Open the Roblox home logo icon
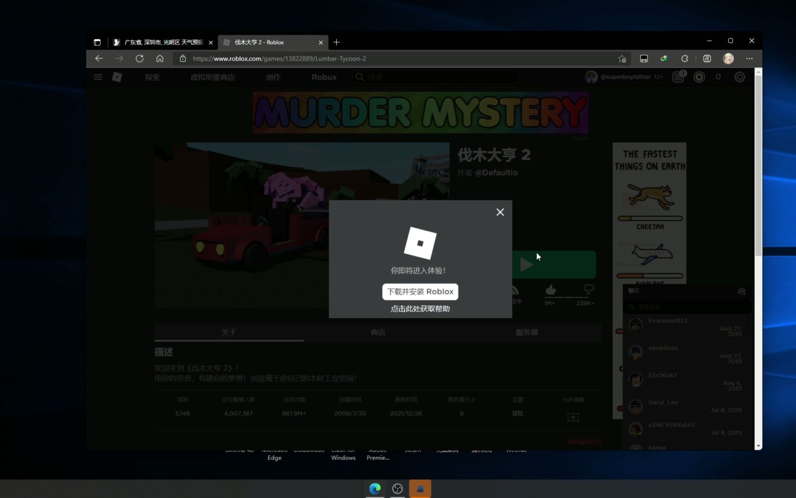The width and height of the screenshot is (796, 498). (117, 77)
